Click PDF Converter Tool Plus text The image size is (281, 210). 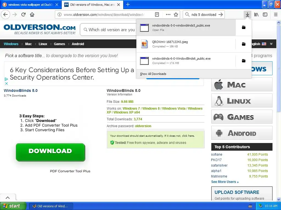pos(70,171)
